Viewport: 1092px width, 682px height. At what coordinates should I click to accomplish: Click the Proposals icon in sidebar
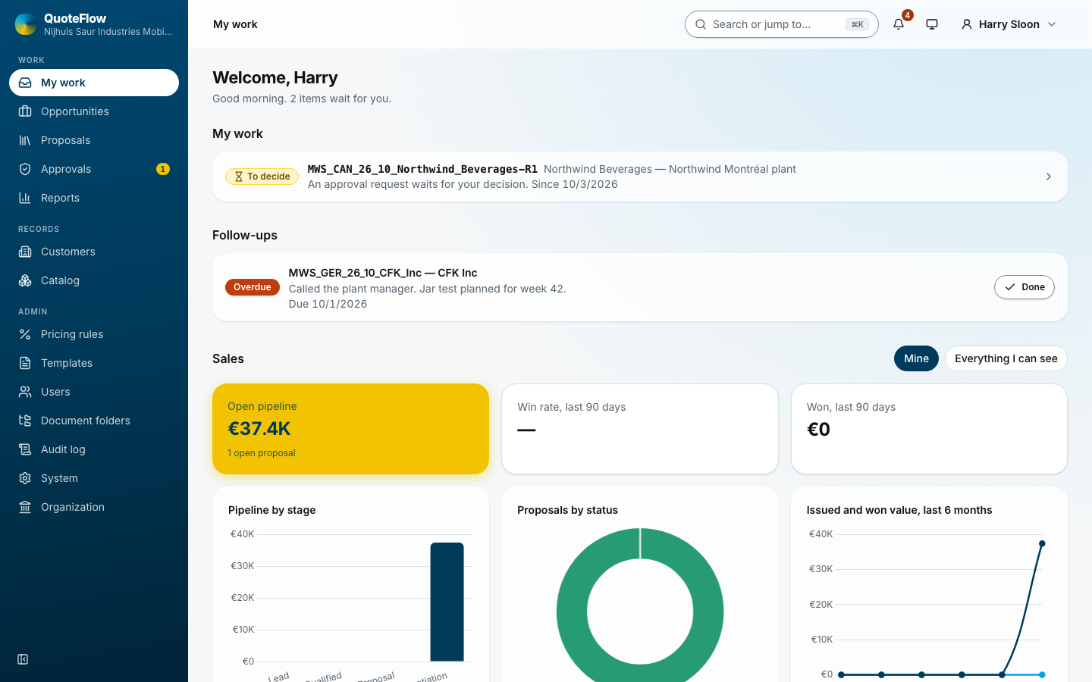coord(25,140)
